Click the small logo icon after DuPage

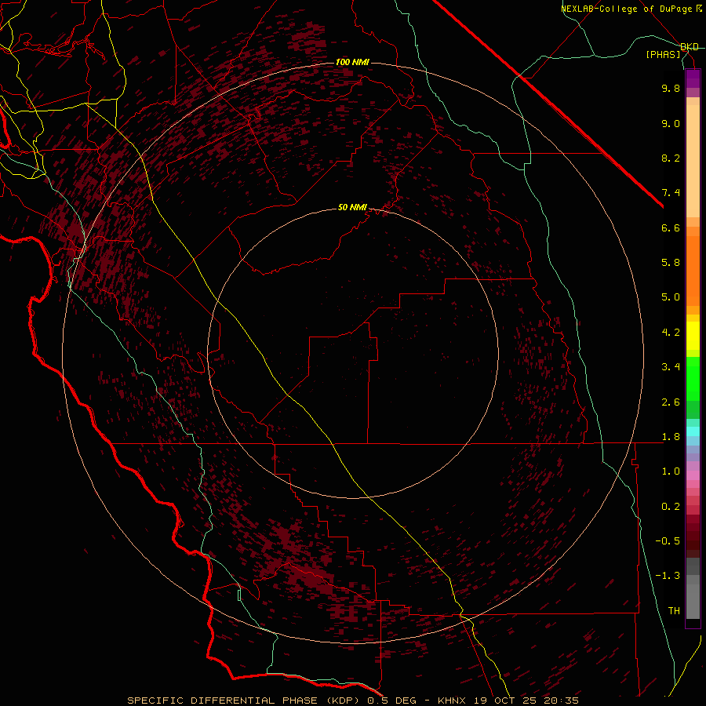click(x=698, y=9)
